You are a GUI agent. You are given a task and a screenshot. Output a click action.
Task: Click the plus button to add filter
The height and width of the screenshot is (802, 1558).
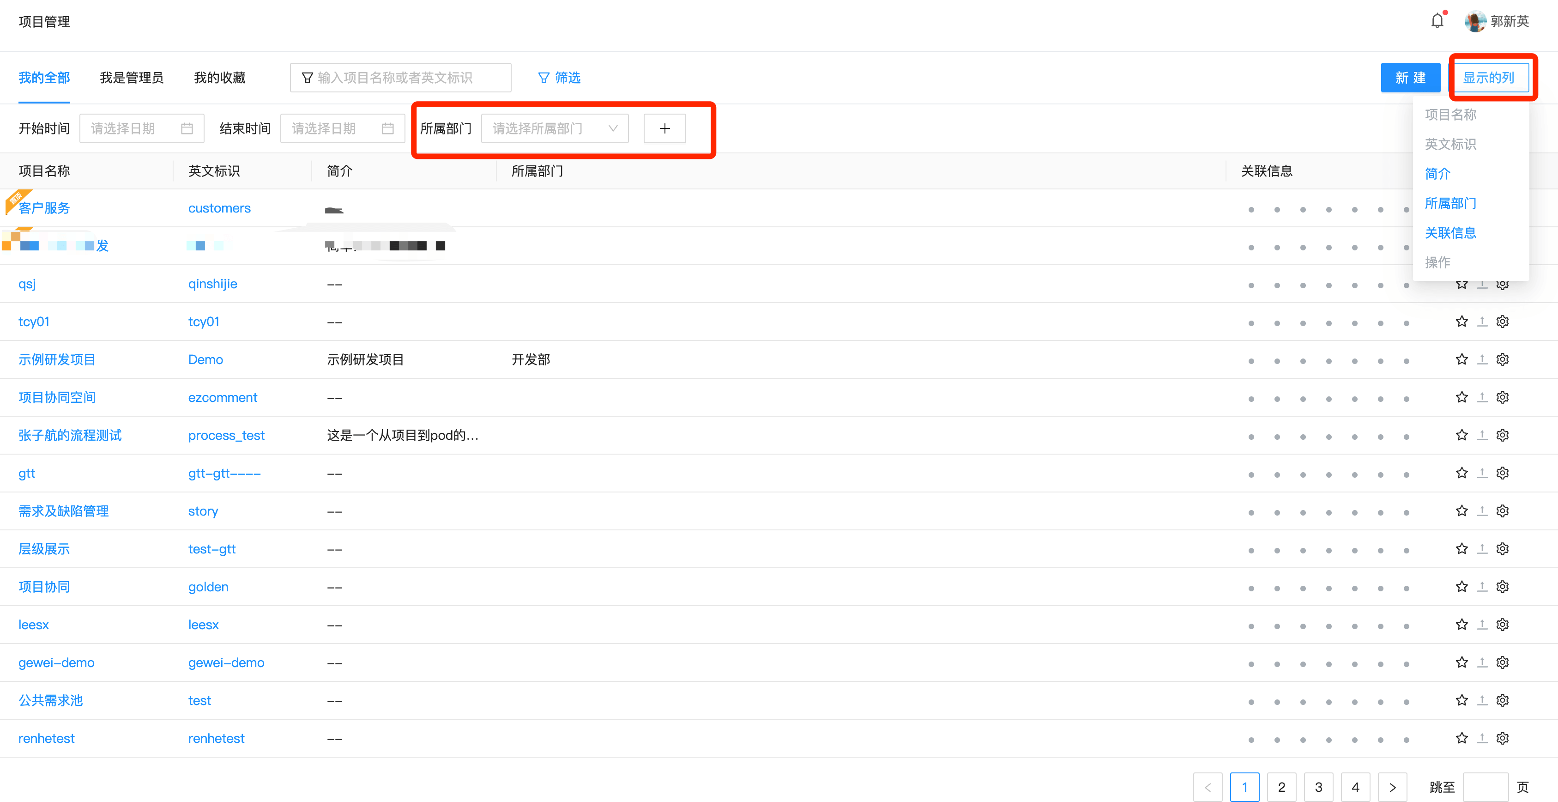pos(664,128)
